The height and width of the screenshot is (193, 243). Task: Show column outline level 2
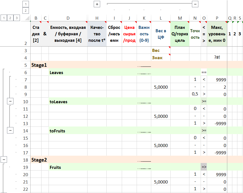(26, 11)
